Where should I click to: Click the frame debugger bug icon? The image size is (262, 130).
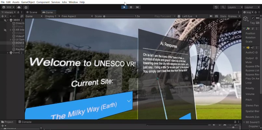(x=179, y=16)
